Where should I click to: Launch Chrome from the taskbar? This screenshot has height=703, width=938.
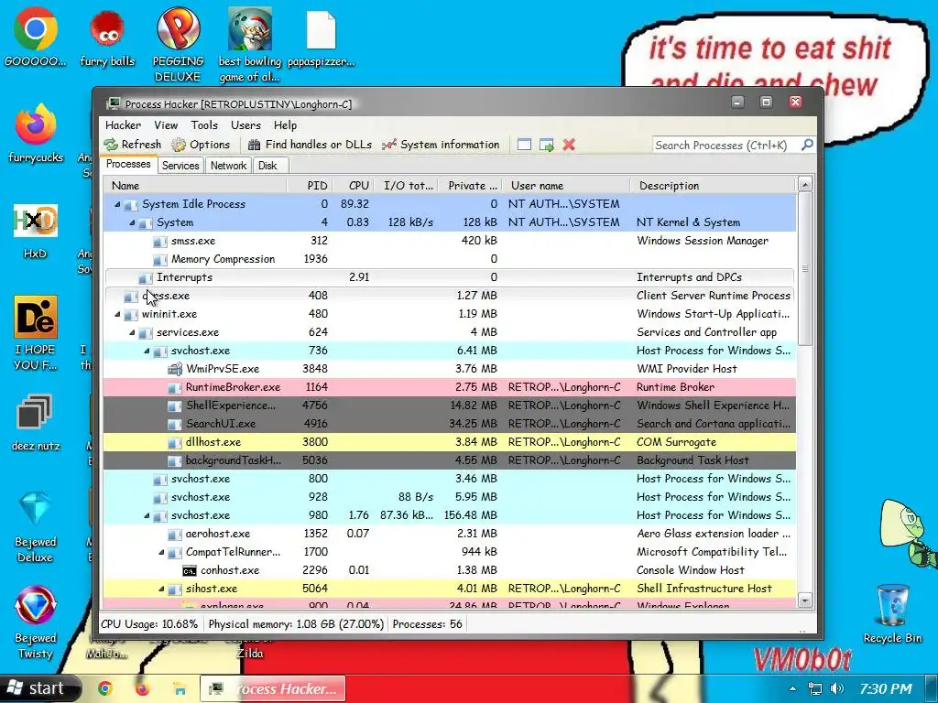click(105, 688)
